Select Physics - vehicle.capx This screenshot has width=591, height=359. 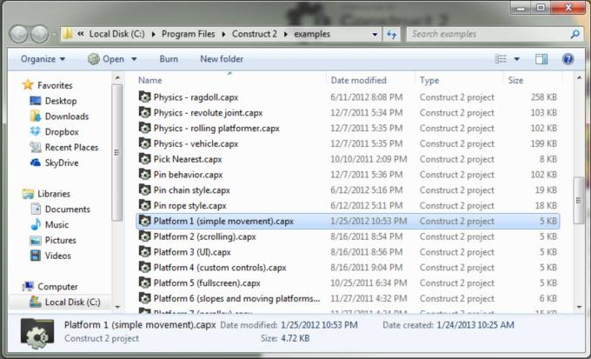196,143
